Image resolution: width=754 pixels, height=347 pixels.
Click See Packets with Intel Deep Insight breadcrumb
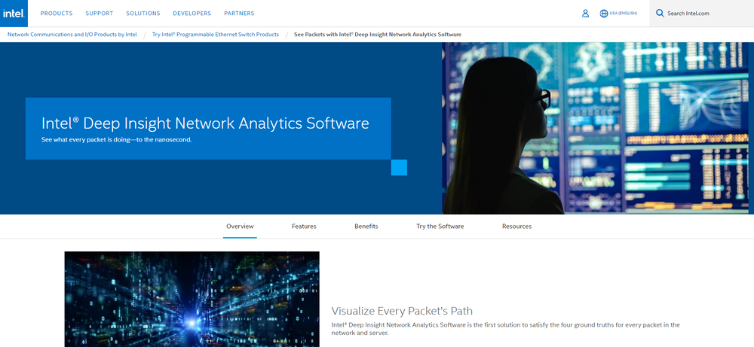point(378,35)
